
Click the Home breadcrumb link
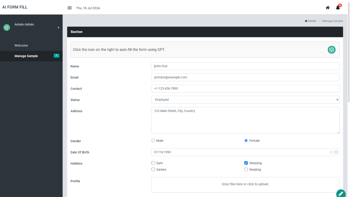click(x=311, y=21)
